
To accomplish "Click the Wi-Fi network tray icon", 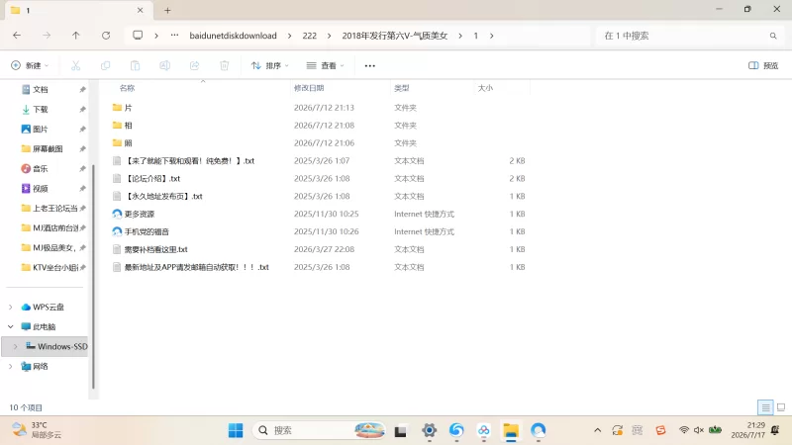I will (x=684, y=430).
